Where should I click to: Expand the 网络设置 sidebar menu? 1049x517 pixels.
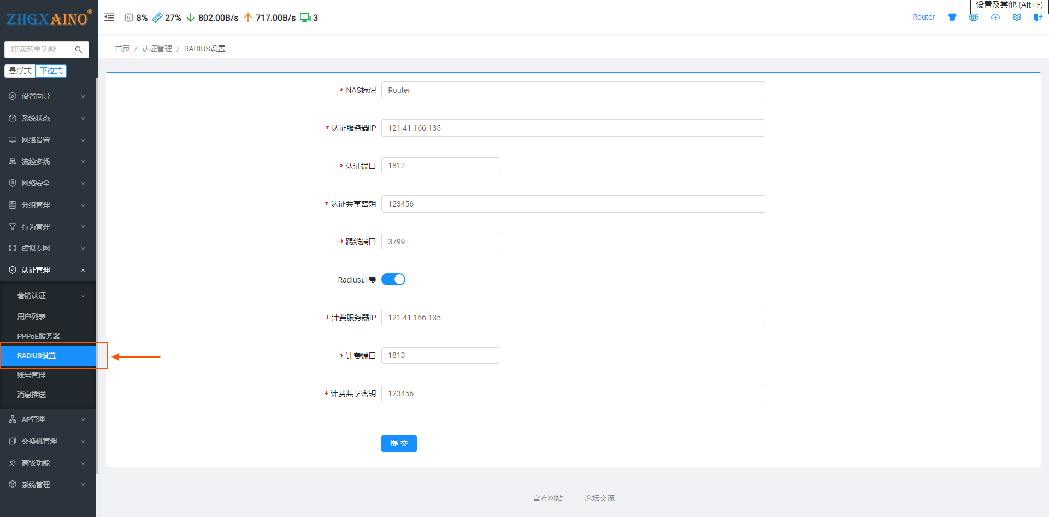tap(48, 140)
